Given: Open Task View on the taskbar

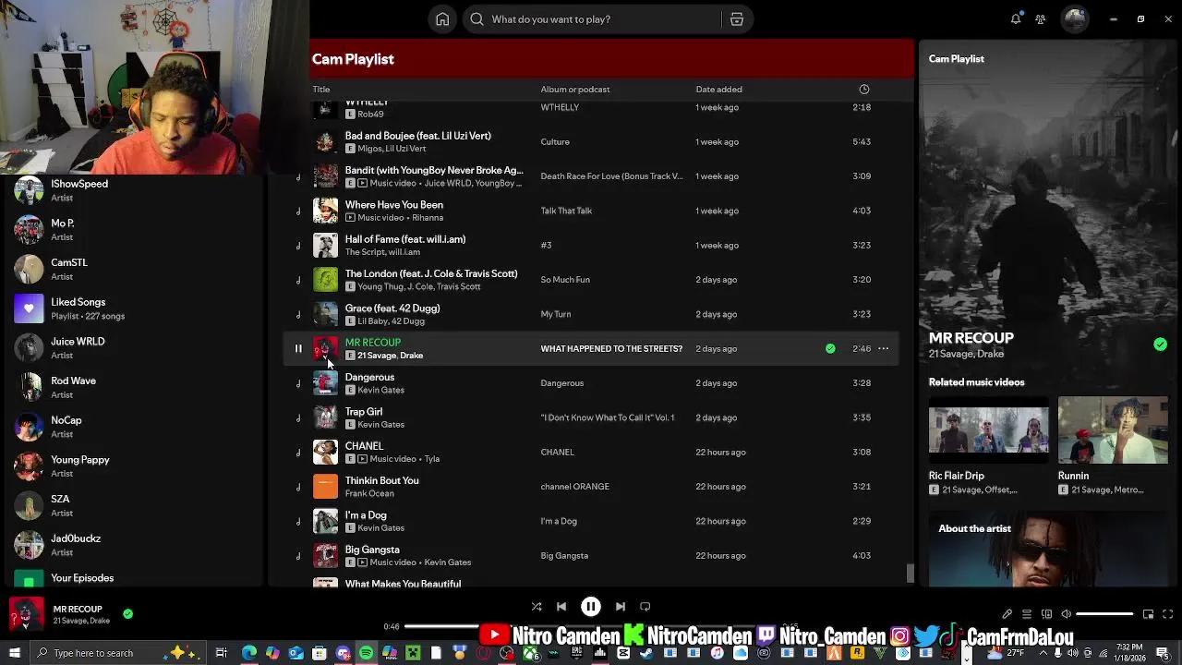Looking at the screenshot, I should (x=222, y=653).
